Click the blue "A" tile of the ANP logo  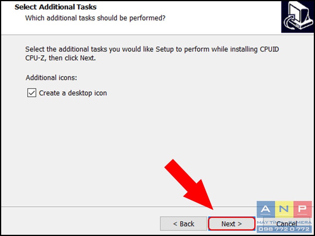tap(266, 210)
